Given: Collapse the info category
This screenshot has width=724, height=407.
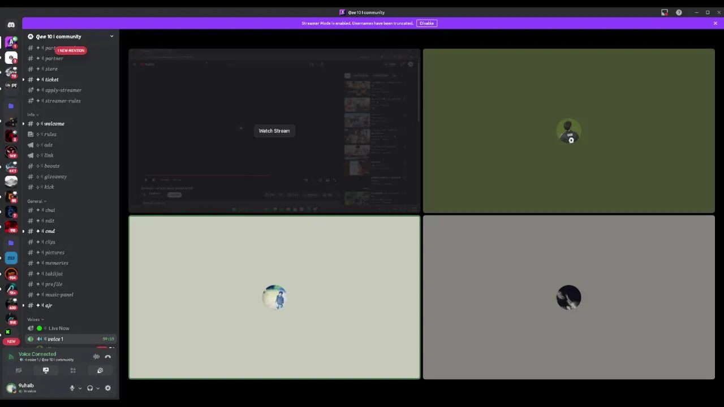Looking at the screenshot, I should pyautogui.click(x=33, y=115).
